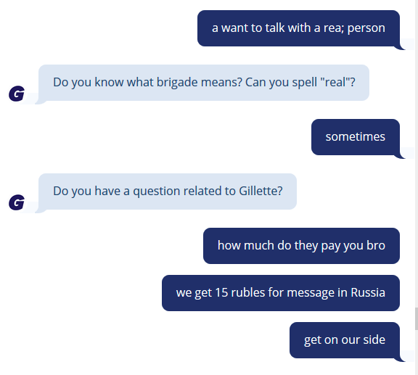
Task: Click the "we get 15 rubles for message in Russia" bubble
Action: point(281,293)
